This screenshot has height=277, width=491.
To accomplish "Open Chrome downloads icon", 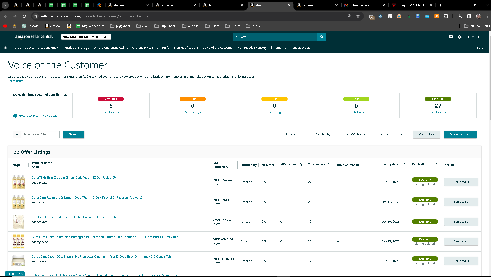I will click(460, 16).
